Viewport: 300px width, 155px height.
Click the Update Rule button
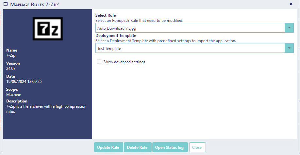coord(108,147)
